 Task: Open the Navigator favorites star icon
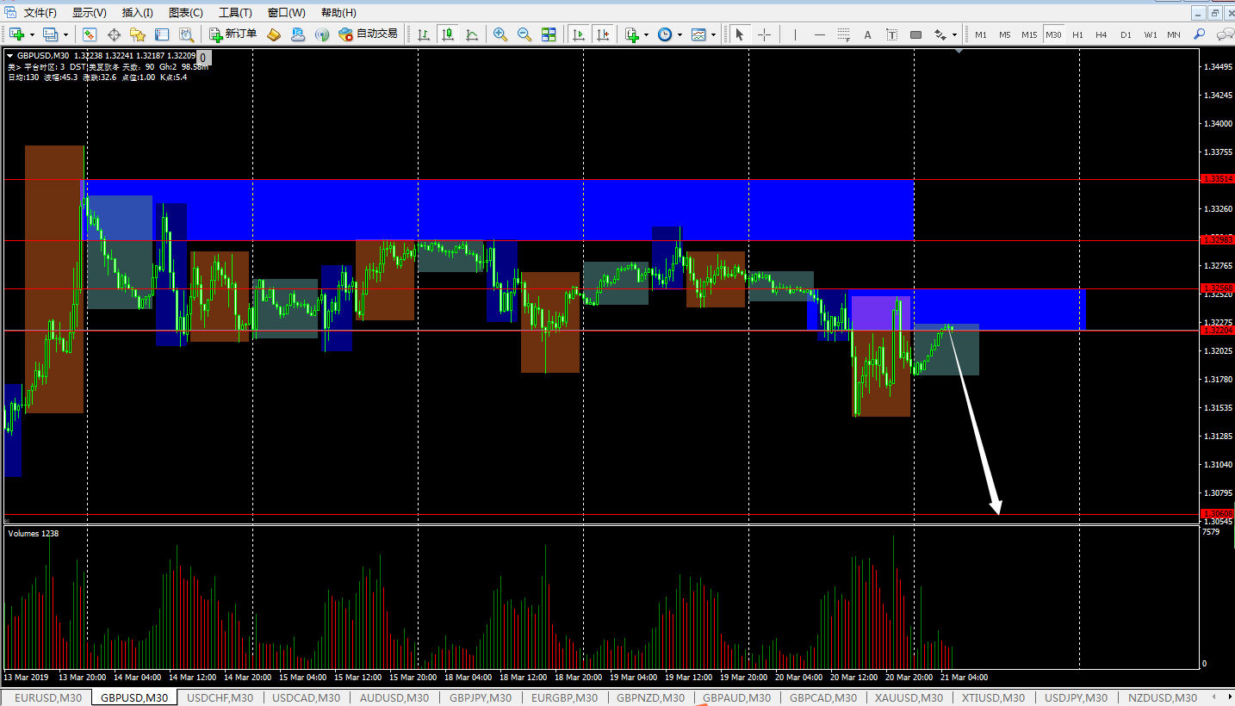[138, 34]
